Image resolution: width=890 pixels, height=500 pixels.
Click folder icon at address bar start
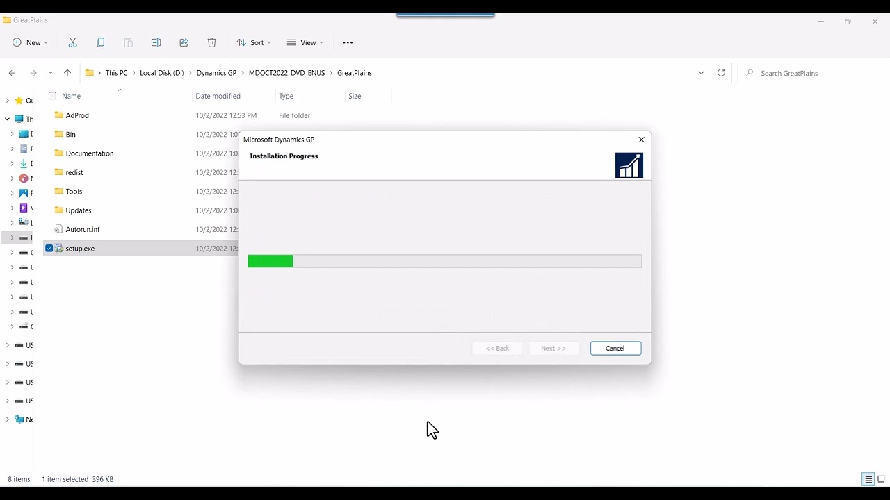click(x=90, y=73)
